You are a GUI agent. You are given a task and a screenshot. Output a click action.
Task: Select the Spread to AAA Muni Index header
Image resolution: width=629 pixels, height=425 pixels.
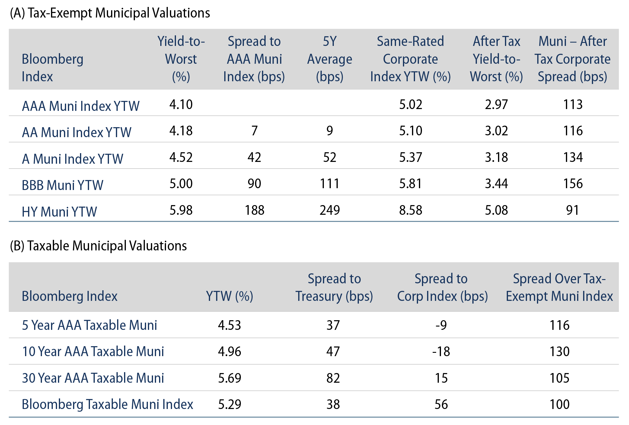click(254, 59)
